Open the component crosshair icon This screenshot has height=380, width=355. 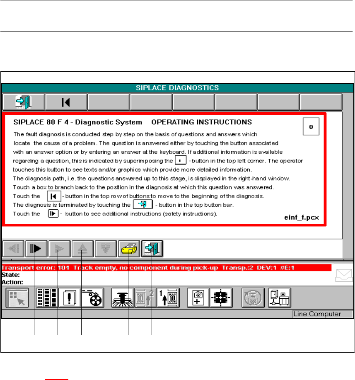pyautogui.click(x=221, y=298)
